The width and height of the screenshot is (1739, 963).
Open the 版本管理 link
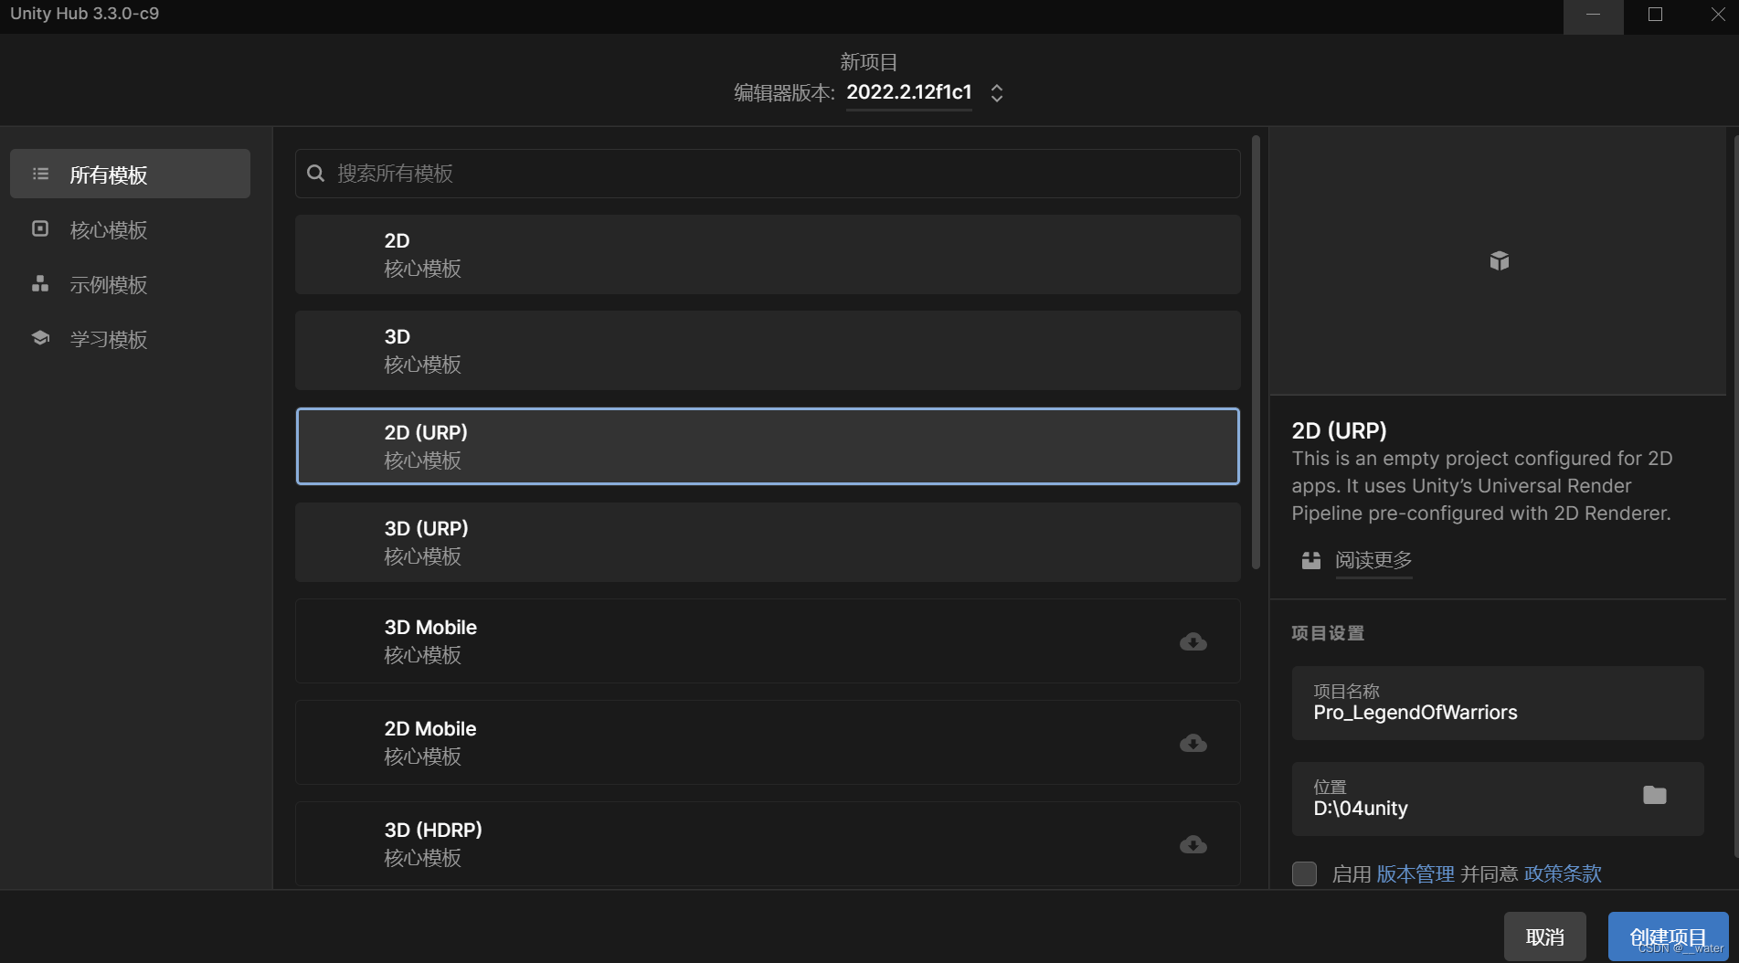click(1416, 873)
